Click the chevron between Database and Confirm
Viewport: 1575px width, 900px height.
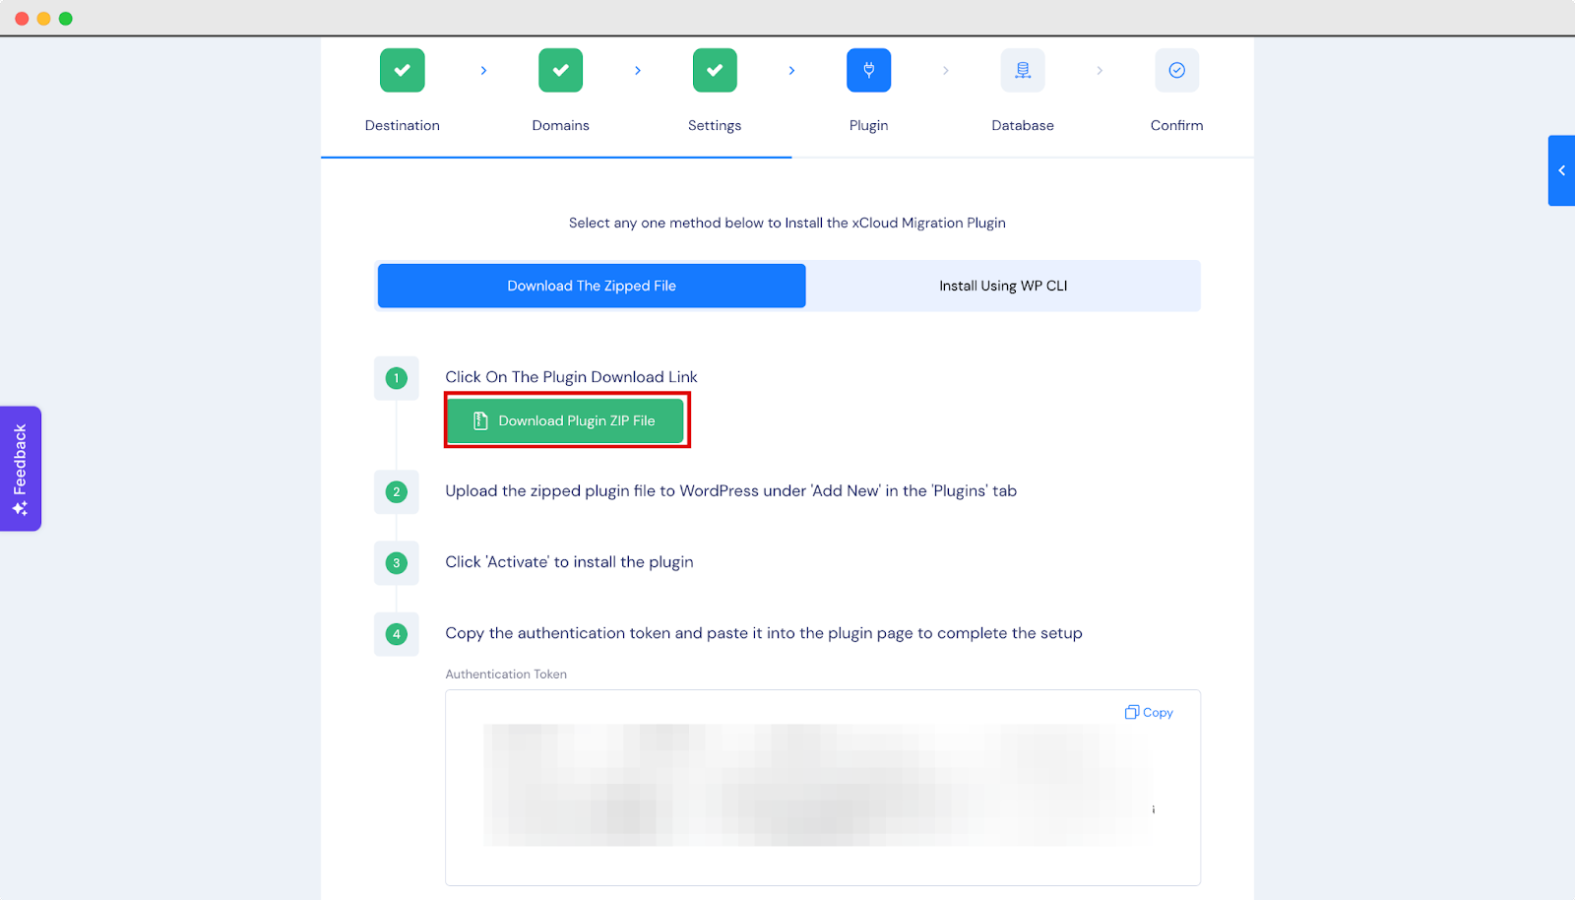1100,70
